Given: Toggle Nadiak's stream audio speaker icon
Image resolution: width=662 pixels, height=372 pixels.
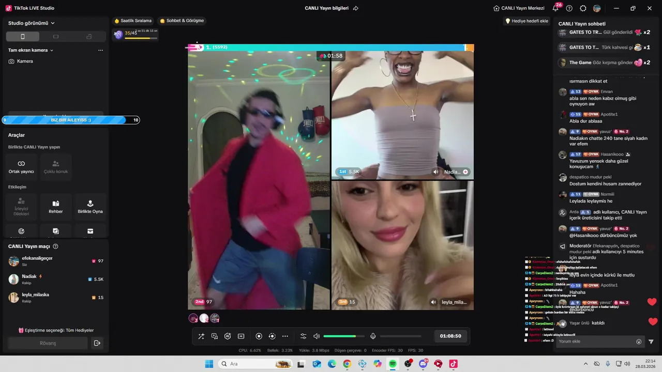Looking at the screenshot, I should pyautogui.click(x=436, y=172).
